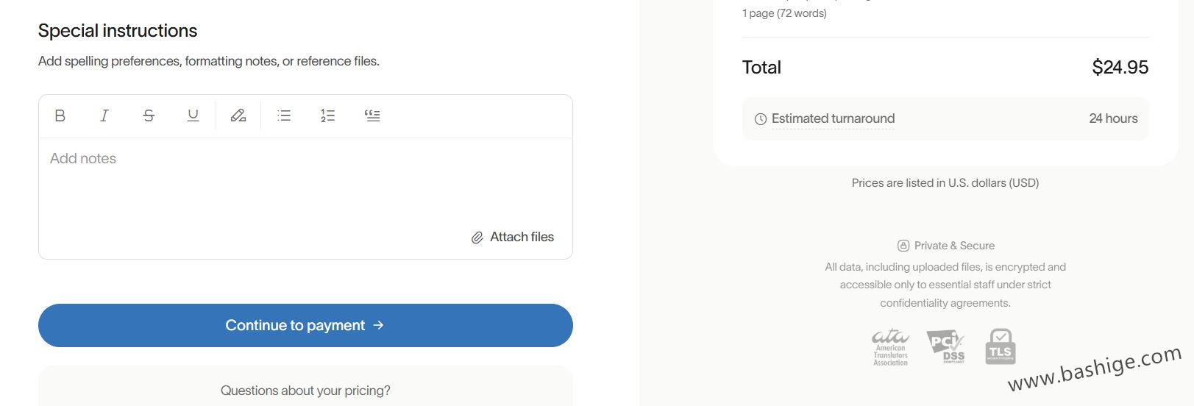Click the Private & Secure lock icon
The width and height of the screenshot is (1194, 406).
[x=903, y=246]
